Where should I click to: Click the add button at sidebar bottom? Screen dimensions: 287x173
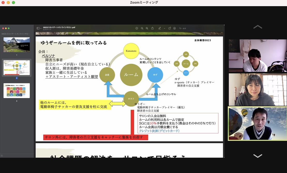(x=2, y=155)
